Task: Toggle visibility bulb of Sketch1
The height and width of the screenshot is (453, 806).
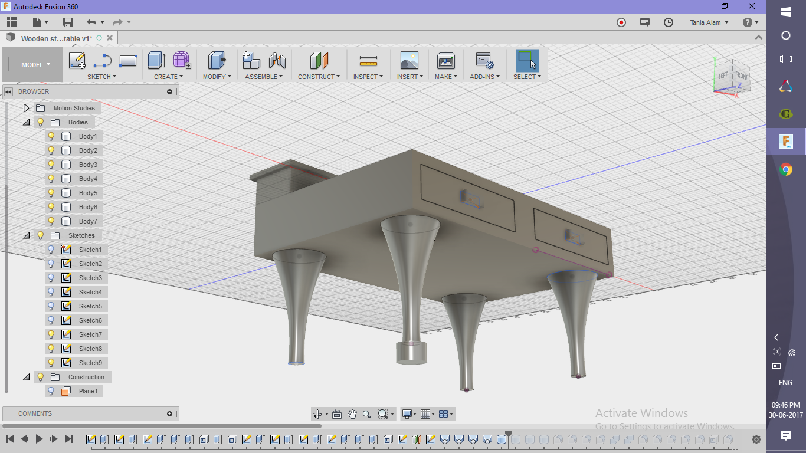Action: pos(51,250)
